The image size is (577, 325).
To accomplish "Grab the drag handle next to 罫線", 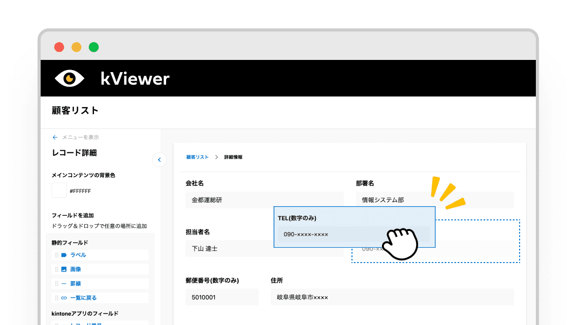I will point(57,283).
